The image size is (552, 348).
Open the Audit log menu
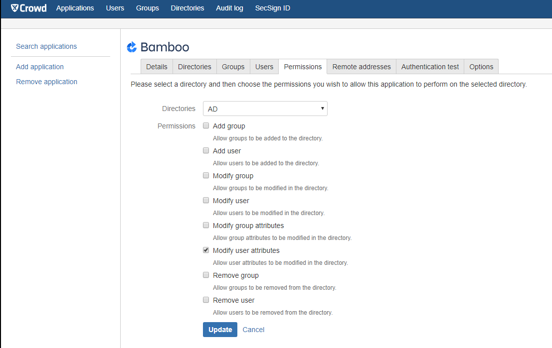pyautogui.click(x=229, y=8)
